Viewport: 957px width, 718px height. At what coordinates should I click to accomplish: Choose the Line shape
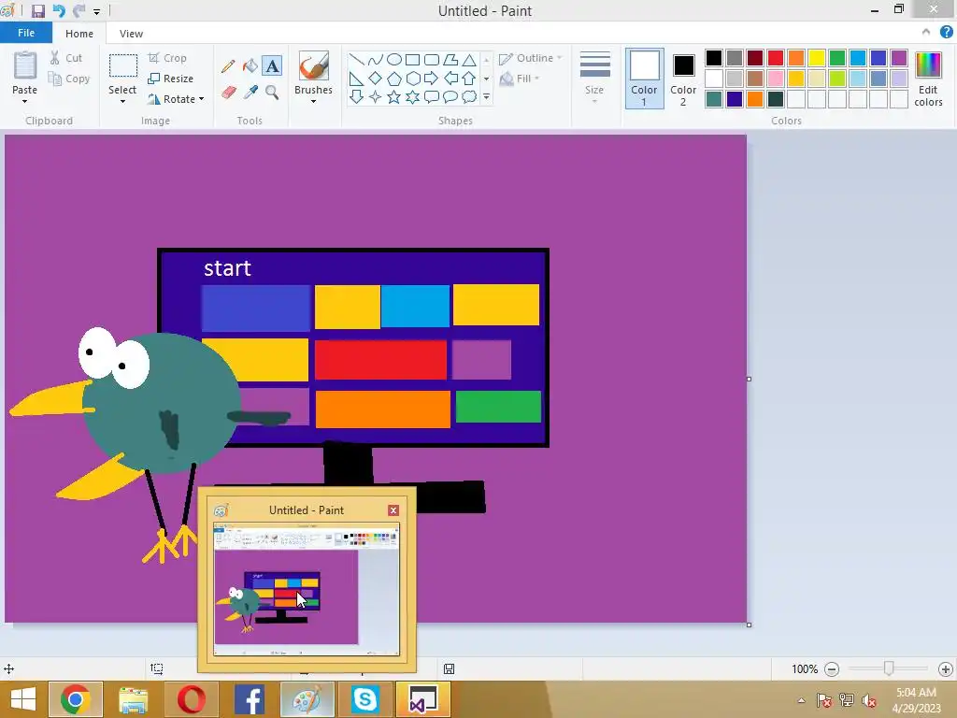356,60
